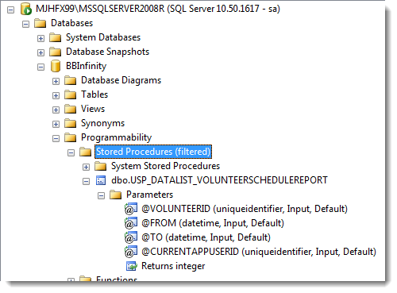Select the Parameters label
The height and width of the screenshot is (293, 397).
tap(150, 195)
